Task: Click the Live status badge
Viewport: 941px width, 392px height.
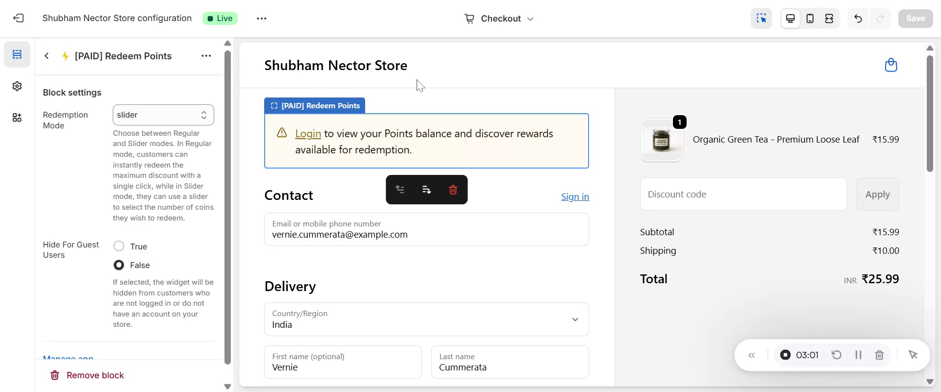Action: click(x=220, y=18)
